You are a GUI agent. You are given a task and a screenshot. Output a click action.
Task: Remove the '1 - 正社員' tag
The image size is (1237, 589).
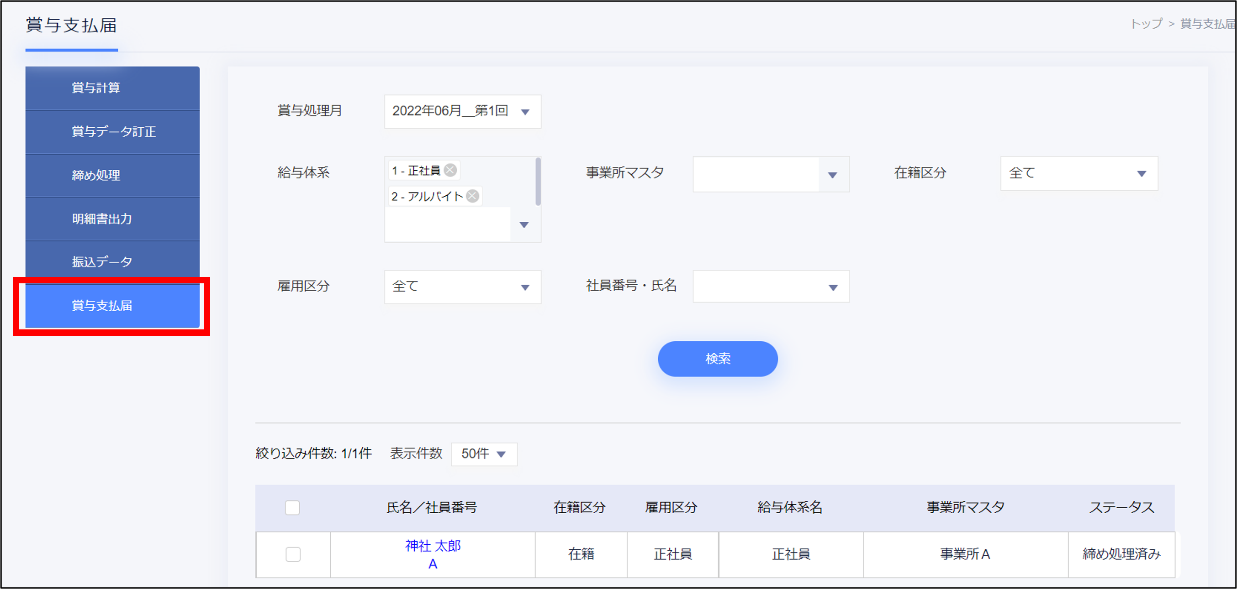pos(450,170)
